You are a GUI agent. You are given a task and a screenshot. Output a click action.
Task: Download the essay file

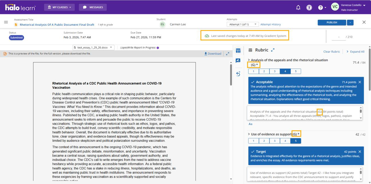[x=213, y=54]
